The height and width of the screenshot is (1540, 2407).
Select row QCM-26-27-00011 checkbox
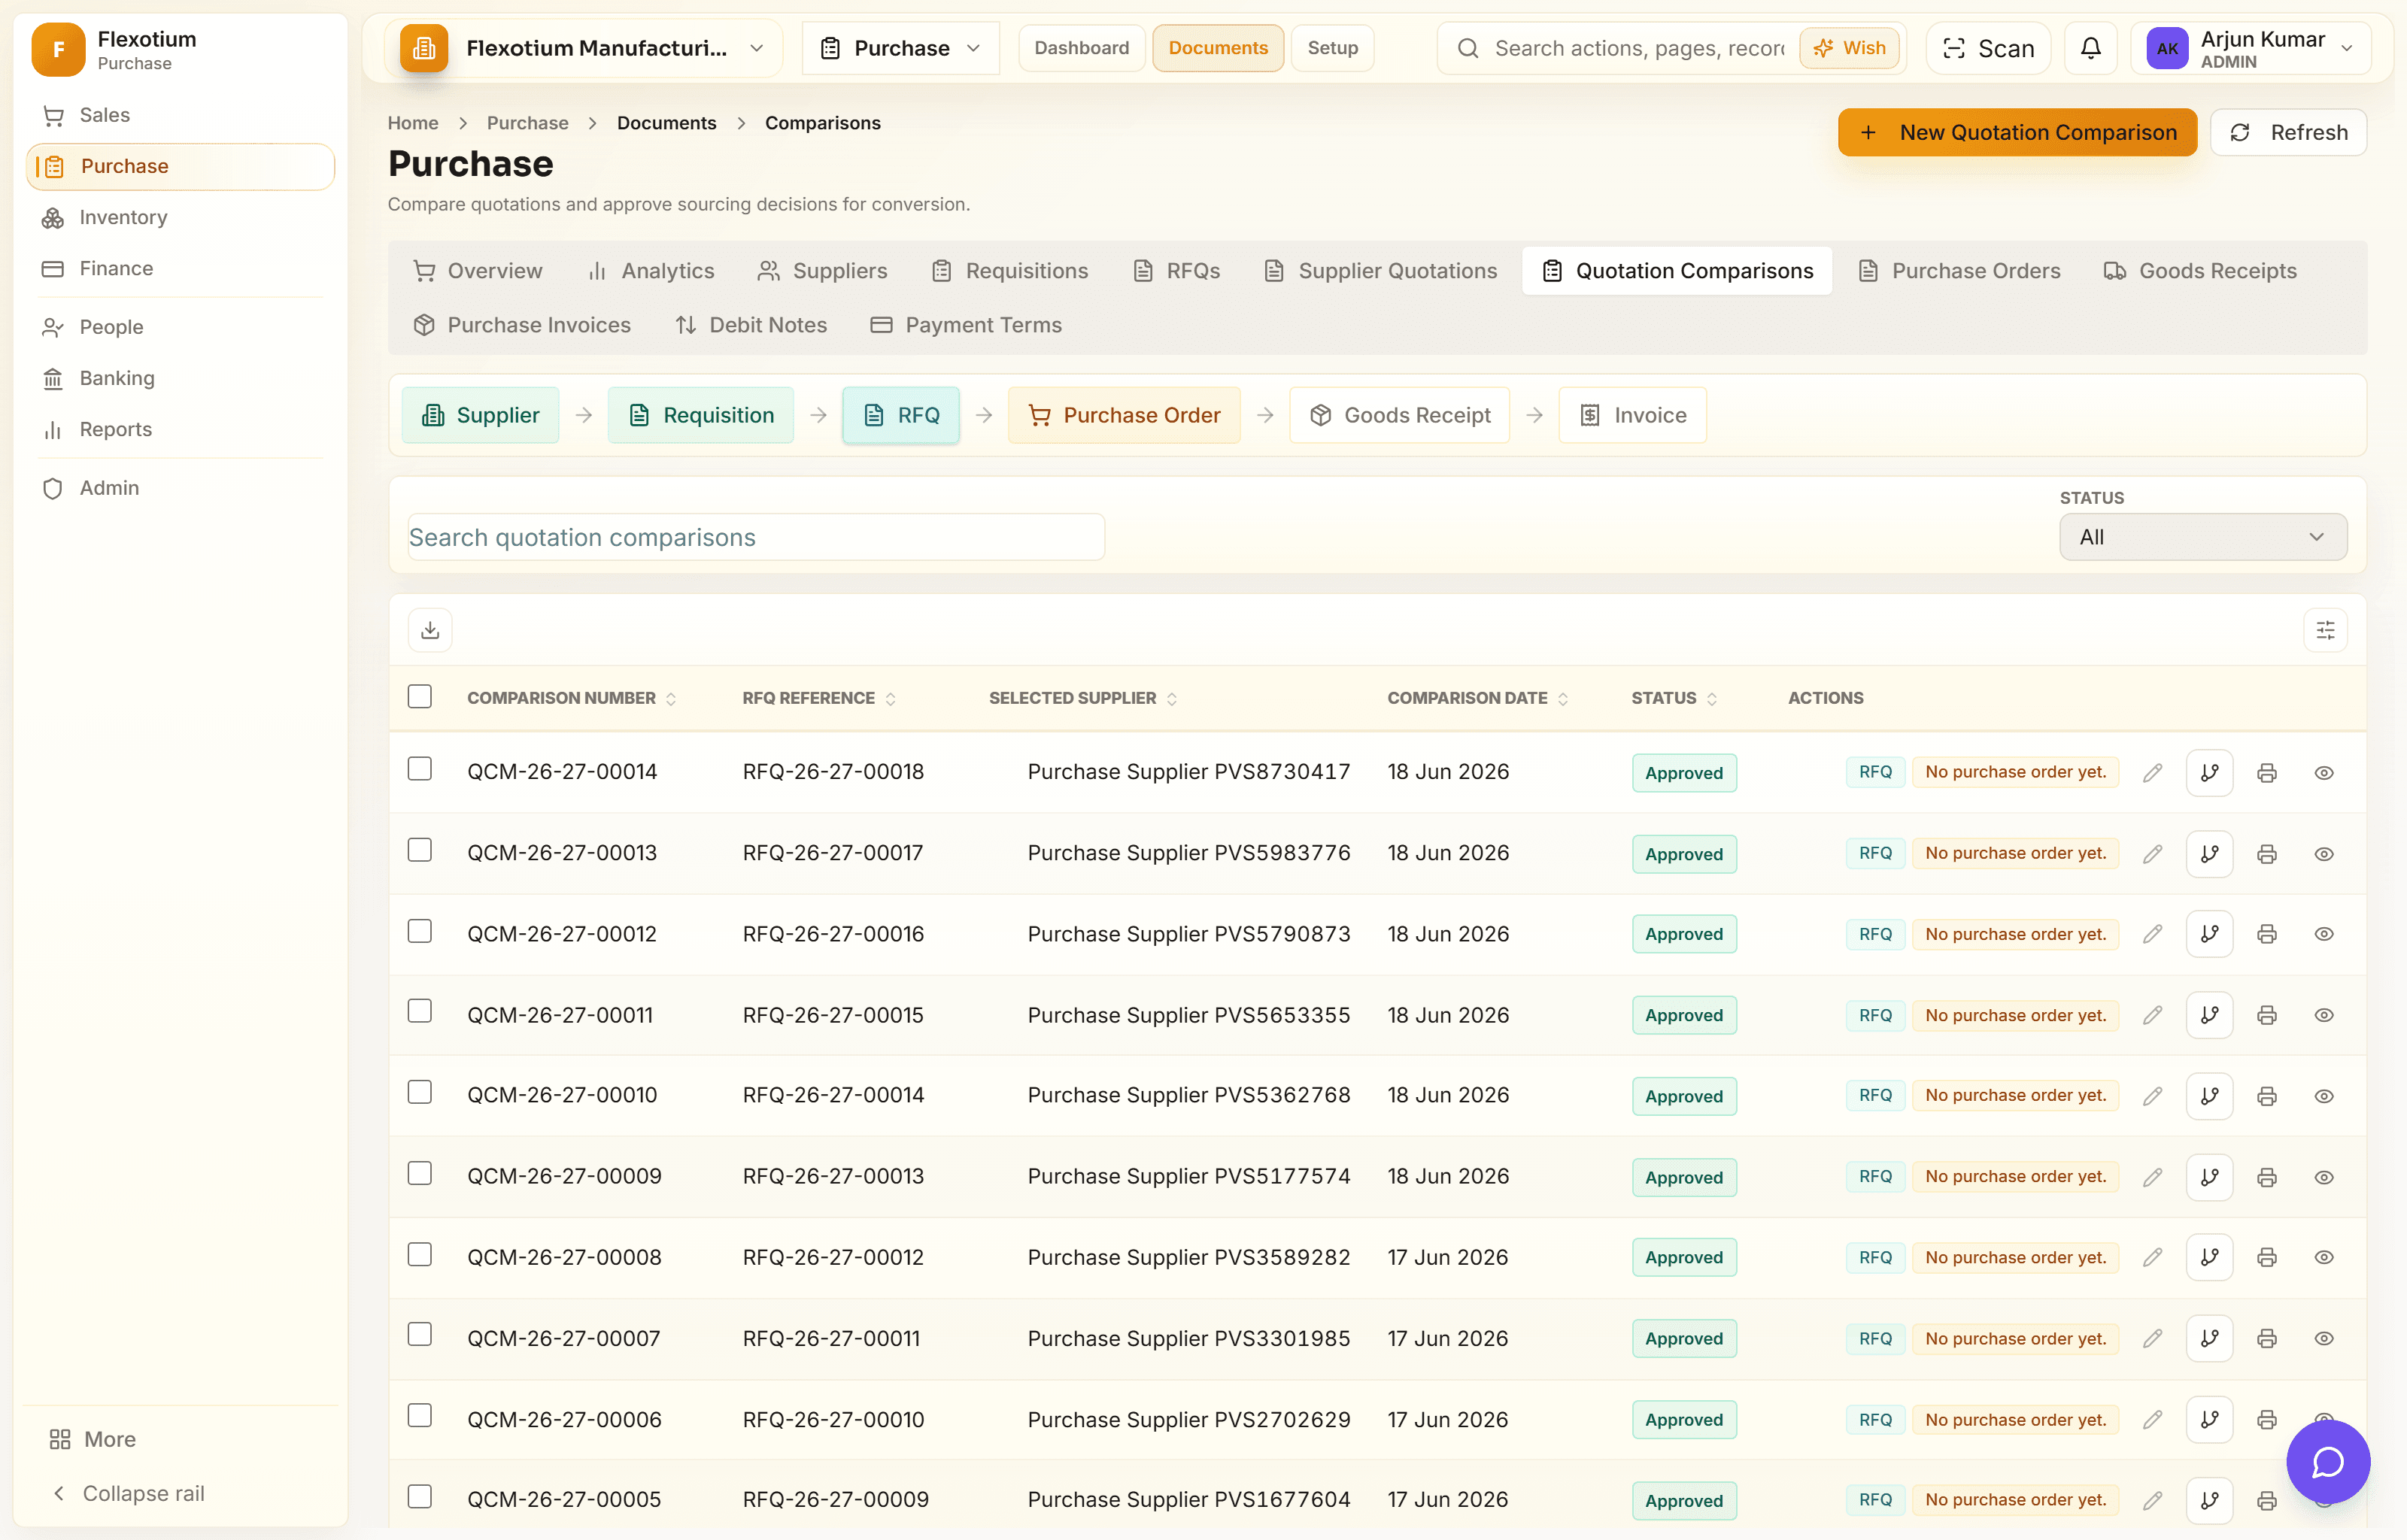(420, 1011)
